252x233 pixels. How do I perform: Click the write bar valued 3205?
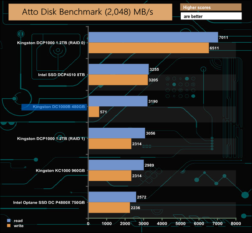click(x=118, y=80)
